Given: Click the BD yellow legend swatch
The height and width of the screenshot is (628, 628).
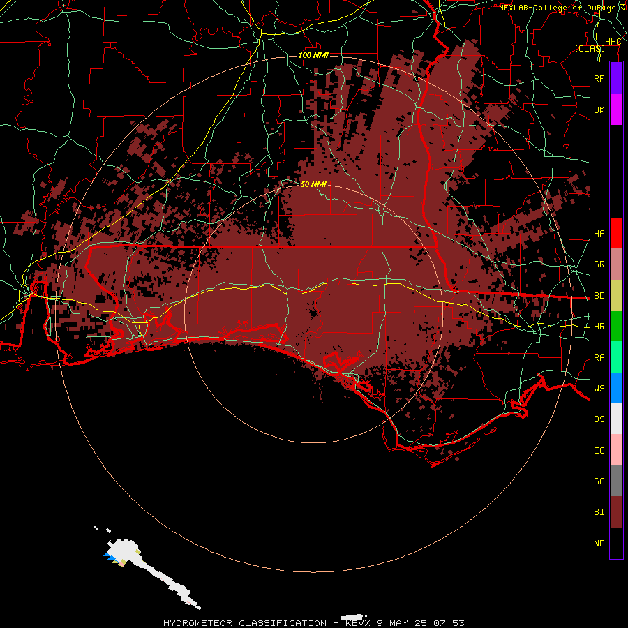Looking at the screenshot, I should pyautogui.click(x=616, y=296).
